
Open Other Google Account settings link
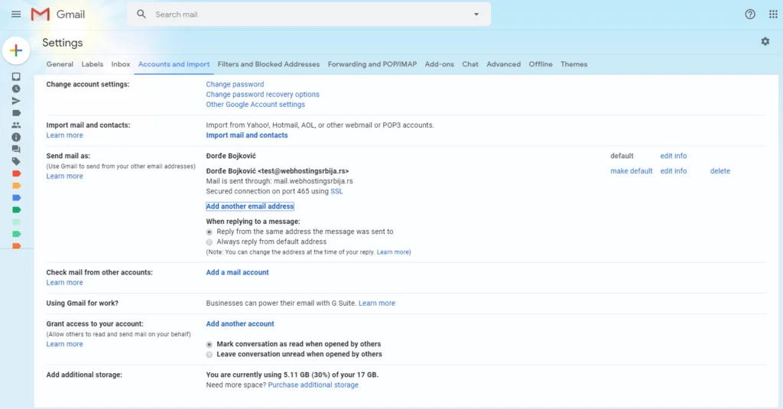coord(255,105)
